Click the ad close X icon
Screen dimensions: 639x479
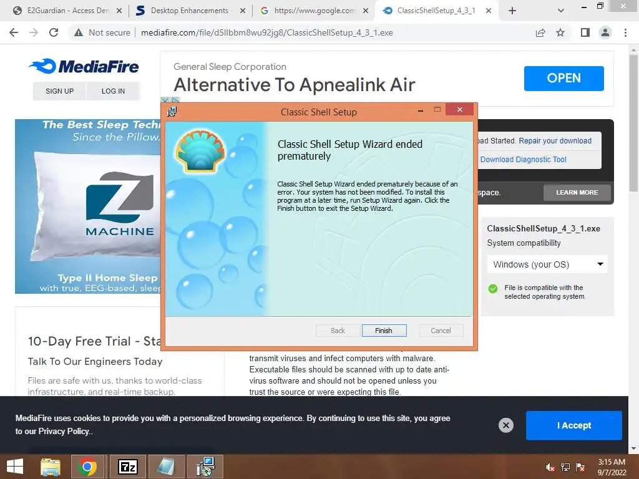[165, 100]
